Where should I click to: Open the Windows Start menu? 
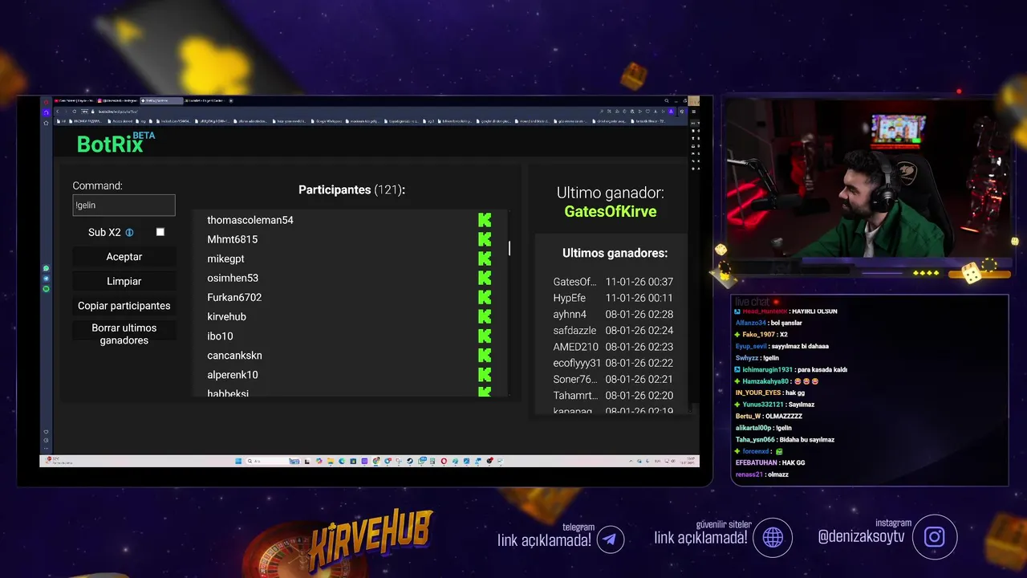[x=238, y=461]
